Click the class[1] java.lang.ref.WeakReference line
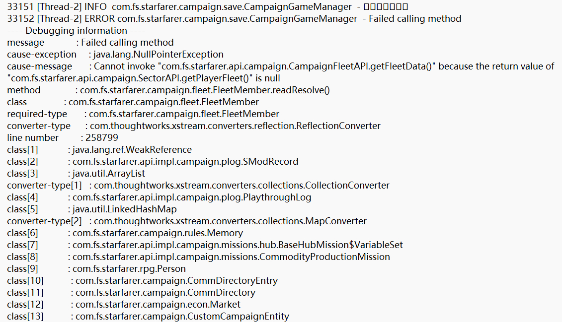Image resolution: width=562 pixels, height=322 pixels. (x=132, y=150)
